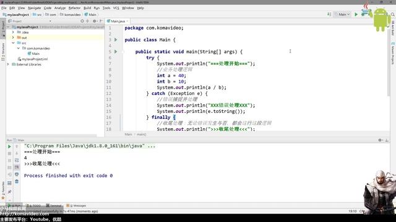The image size is (396, 222).
Task: Click the exit icon in Run panel
Action: point(9,174)
